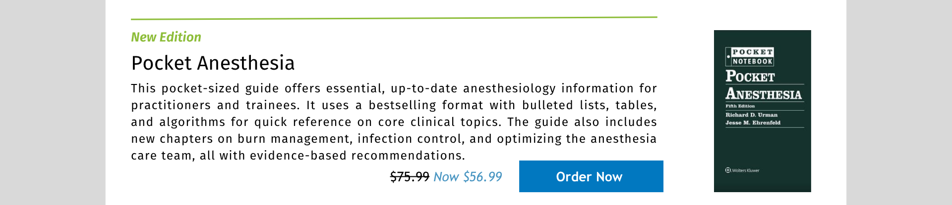The height and width of the screenshot is (205, 952).
Task: Click the line about bestselling format
Action: tap(394, 105)
